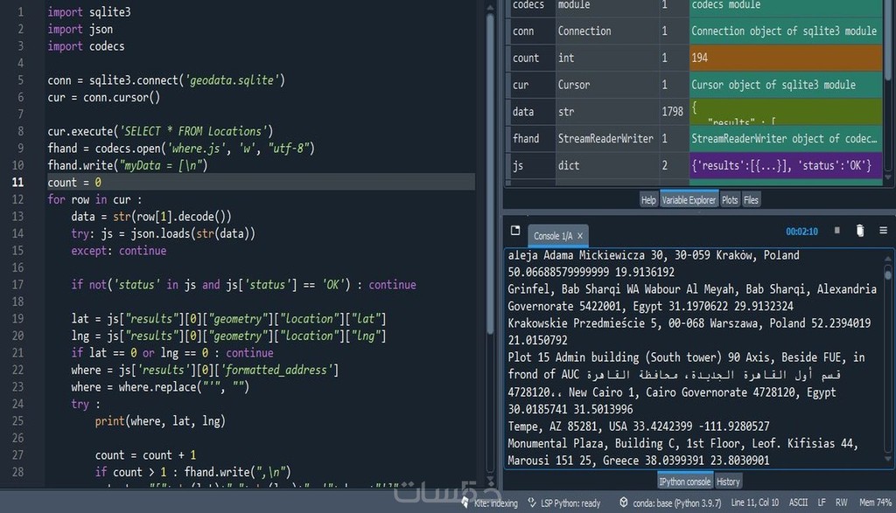Click the 'Mem 74%' memory status
The image size is (896, 513).
coord(875,503)
